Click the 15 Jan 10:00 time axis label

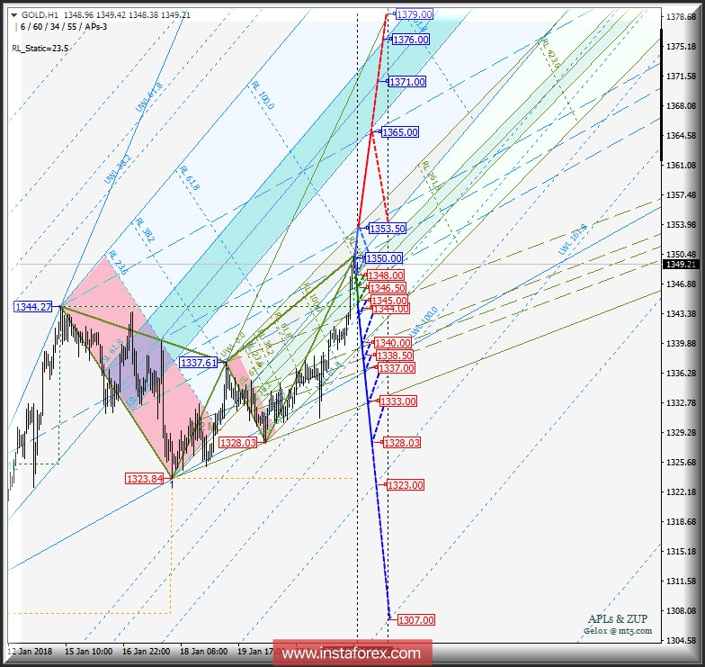pyautogui.click(x=88, y=652)
